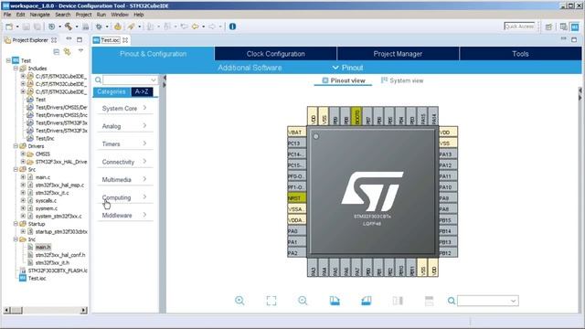Zoom out of the pinout chip view
The width and height of the screenshot is (585, 329).
click(x=303, y=301)
